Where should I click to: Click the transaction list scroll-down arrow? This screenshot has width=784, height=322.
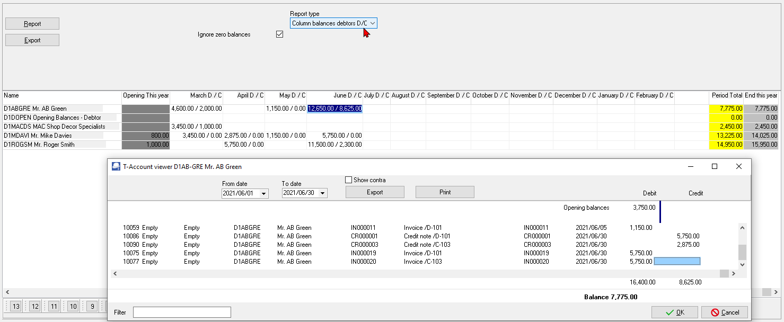click(742, 264)
